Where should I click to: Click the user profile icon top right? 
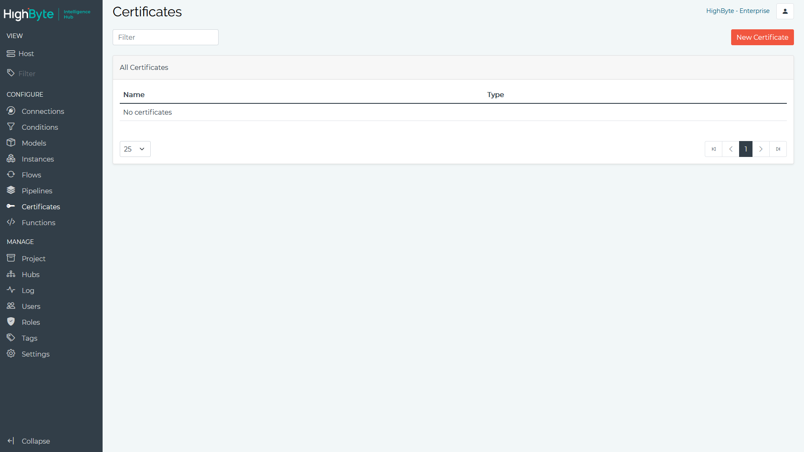point(785,11)
